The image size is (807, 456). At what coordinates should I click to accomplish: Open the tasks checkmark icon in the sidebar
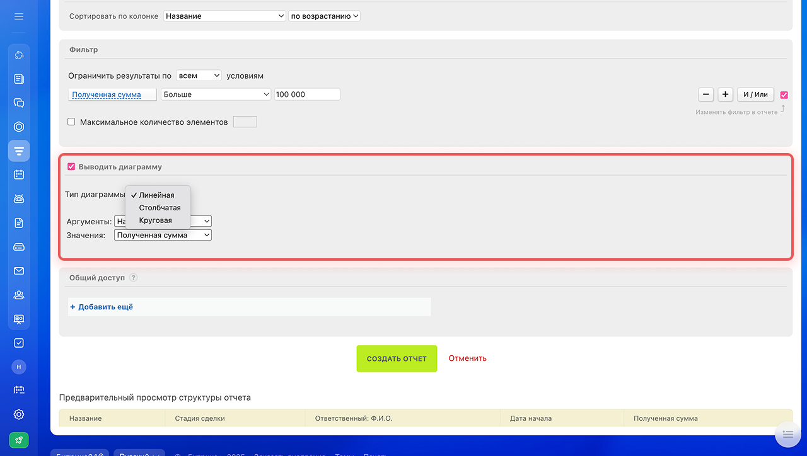point(19,343)
